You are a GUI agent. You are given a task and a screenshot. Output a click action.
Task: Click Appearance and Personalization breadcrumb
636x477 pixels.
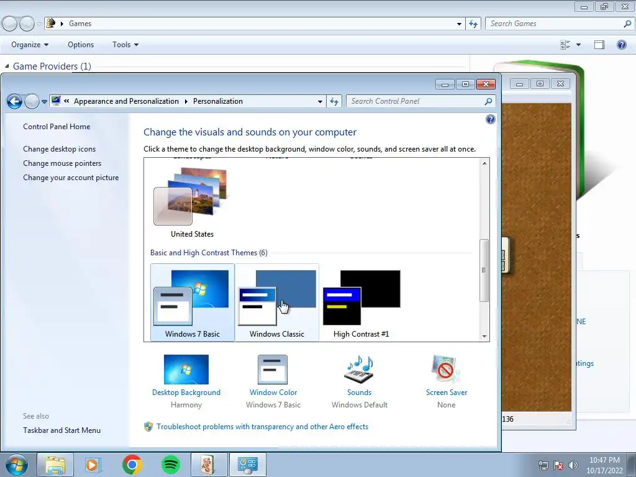(x=126, y=101)
